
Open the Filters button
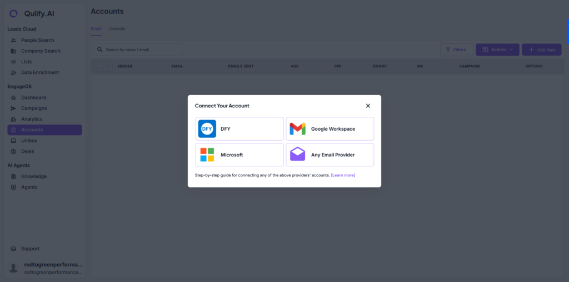[457, 50]
